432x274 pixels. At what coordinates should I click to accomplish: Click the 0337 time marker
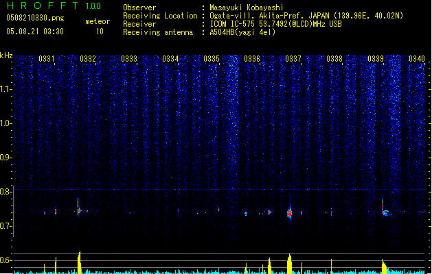[293, 58]
